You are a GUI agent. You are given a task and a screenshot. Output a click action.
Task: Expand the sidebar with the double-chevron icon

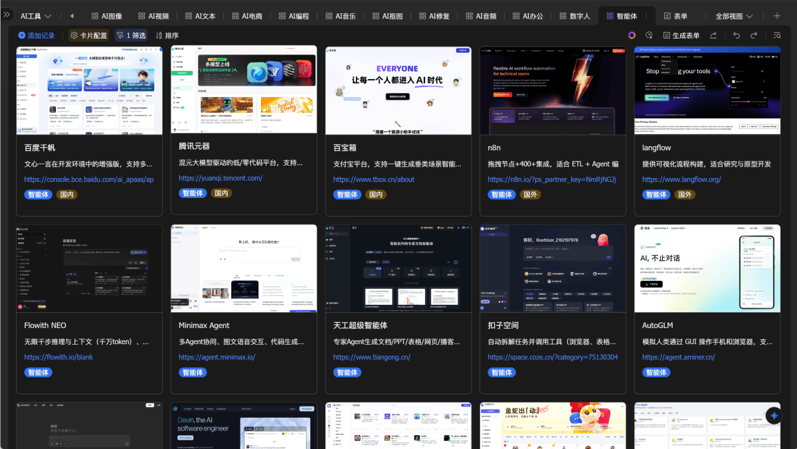pos(9,15)
